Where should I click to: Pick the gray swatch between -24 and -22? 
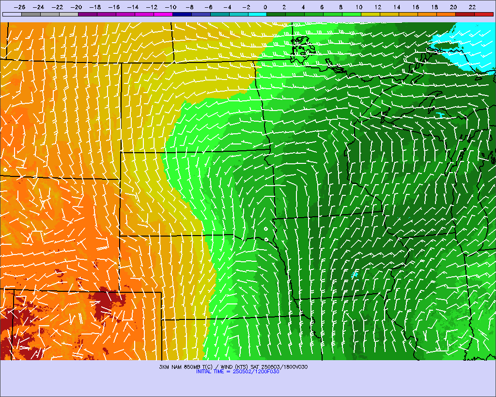click(50, 14)
